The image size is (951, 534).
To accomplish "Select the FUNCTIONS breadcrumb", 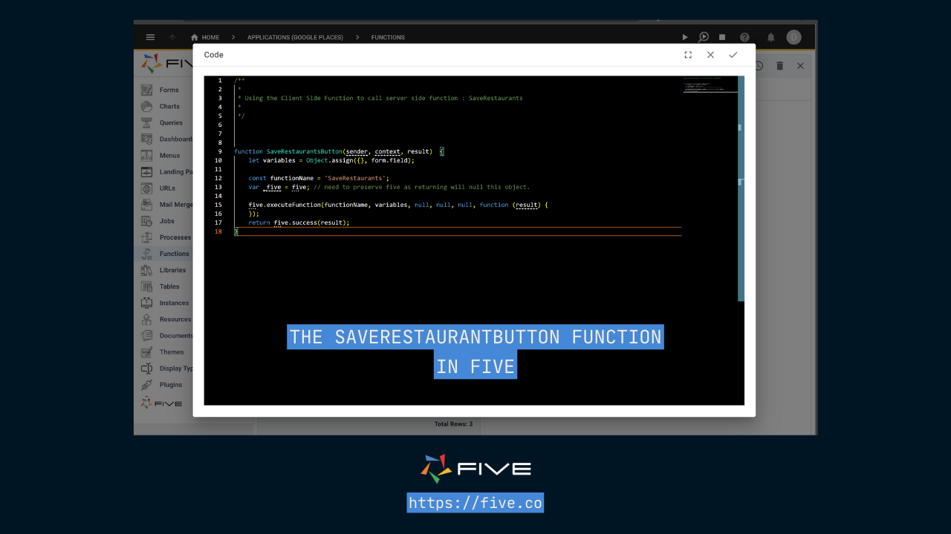I will (388, 37).
